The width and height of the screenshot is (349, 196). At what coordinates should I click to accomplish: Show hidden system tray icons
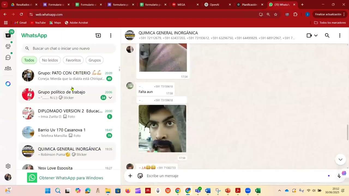click(279, 191)
